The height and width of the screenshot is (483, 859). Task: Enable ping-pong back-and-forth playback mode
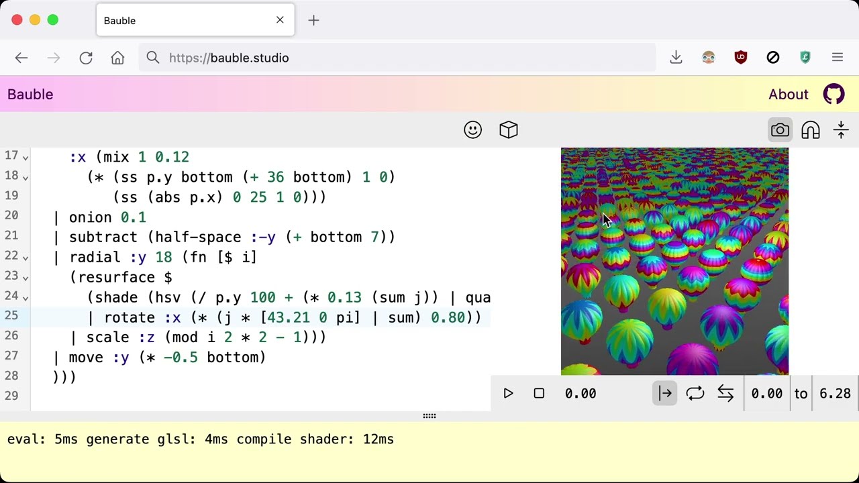tap(725, 394)
